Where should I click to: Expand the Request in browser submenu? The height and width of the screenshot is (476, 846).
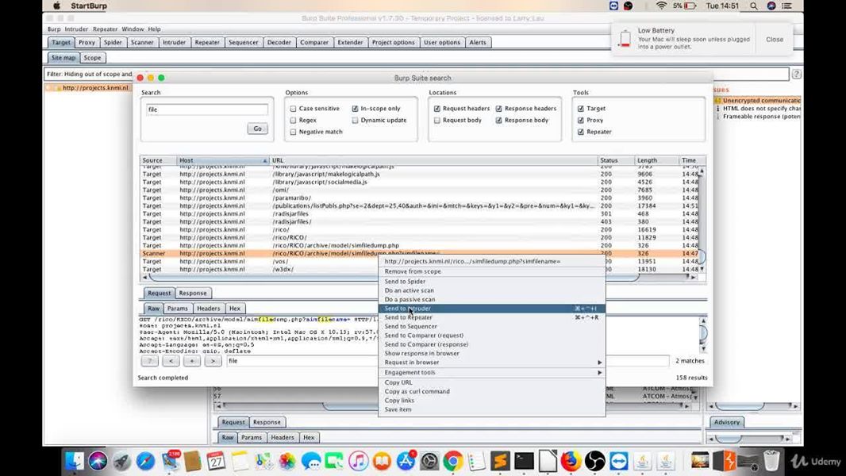pyautogui.click(x=491, y=363)
